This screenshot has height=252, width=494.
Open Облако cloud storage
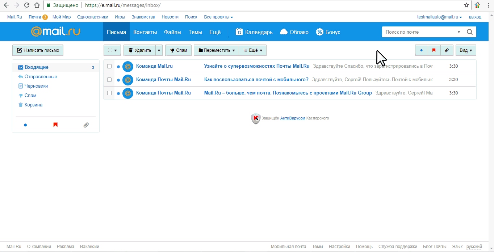(294, 32)
